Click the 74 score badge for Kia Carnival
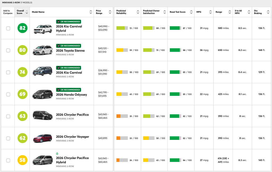Screen dimensions: 272x172 click(x=22, y=72)
